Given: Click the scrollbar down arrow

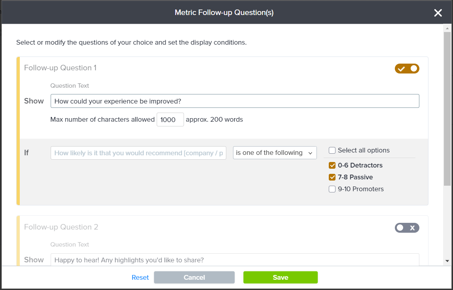Looking at the screenshot, I should pos(447,261).
